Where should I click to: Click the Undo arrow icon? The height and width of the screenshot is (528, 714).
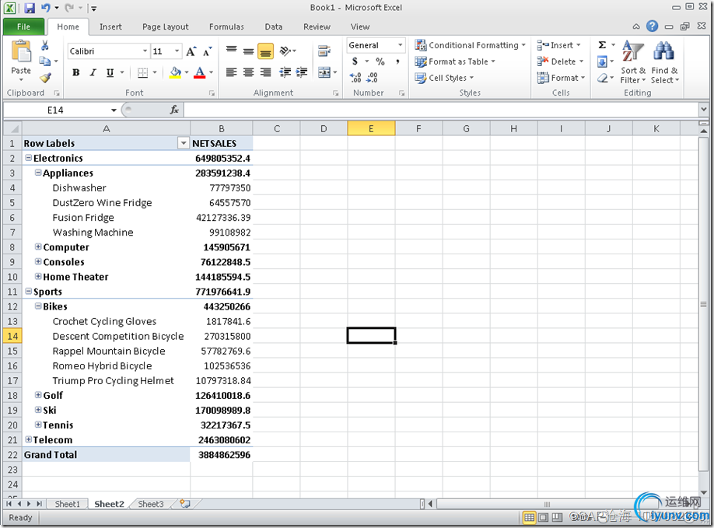[46, 8]
